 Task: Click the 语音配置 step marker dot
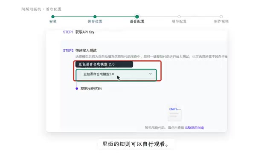coord(137,17)
